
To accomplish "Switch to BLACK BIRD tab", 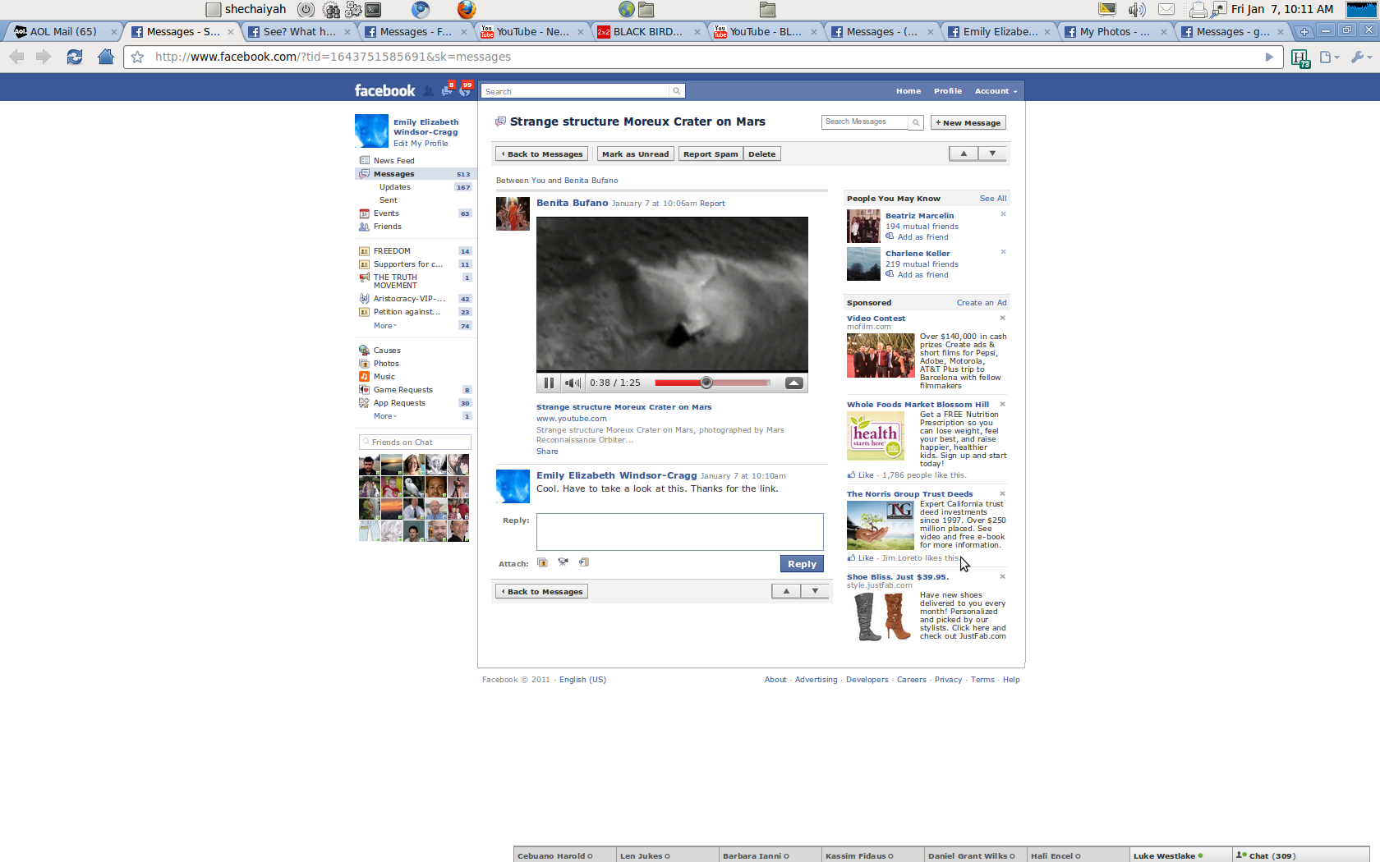I will pos(648,31).
